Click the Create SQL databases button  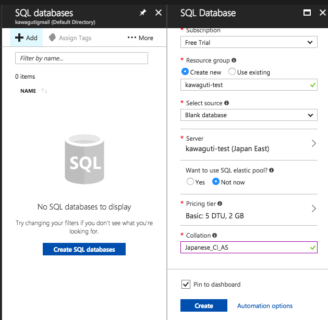pyautogui.click(x=84, y=249)
